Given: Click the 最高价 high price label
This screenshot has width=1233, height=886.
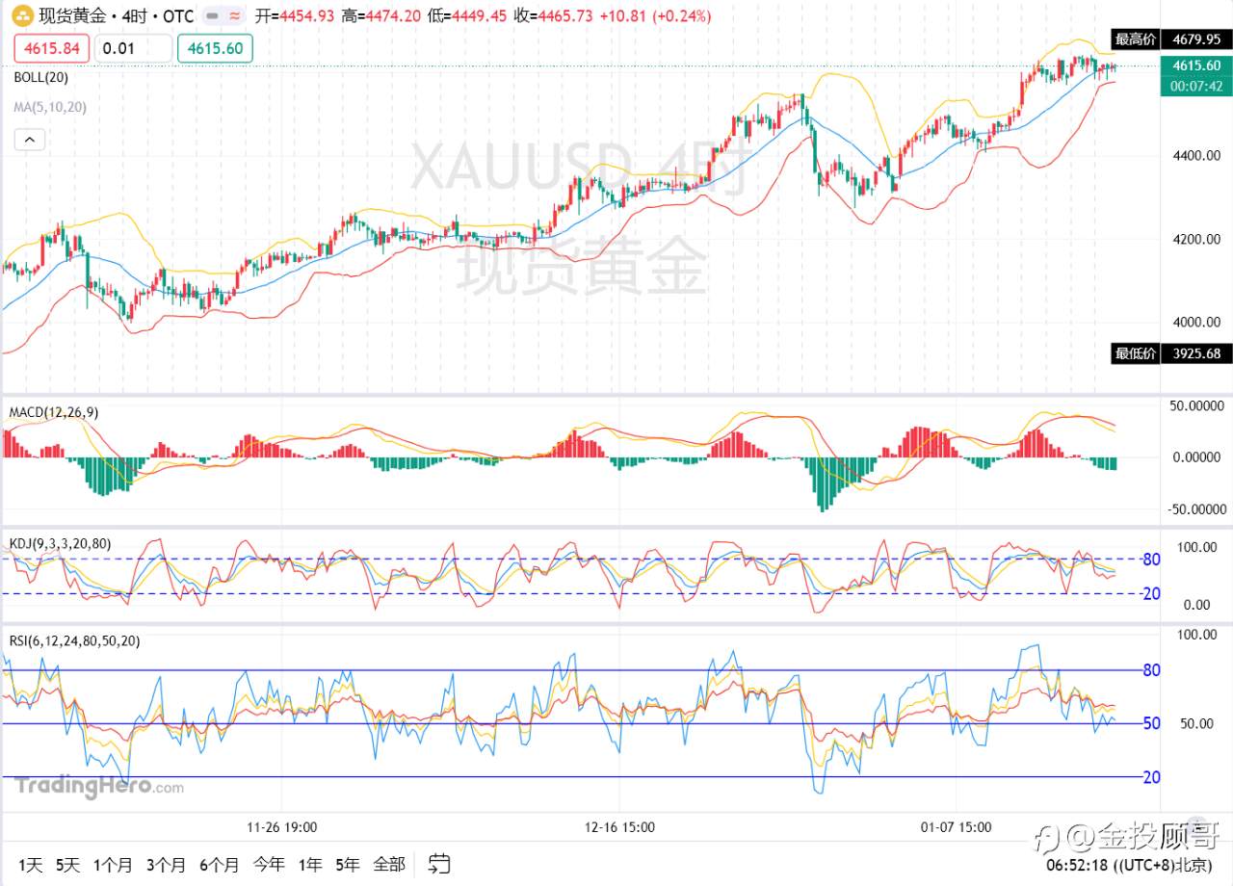Looking at the screenshot, I should tap(1135, 39).
